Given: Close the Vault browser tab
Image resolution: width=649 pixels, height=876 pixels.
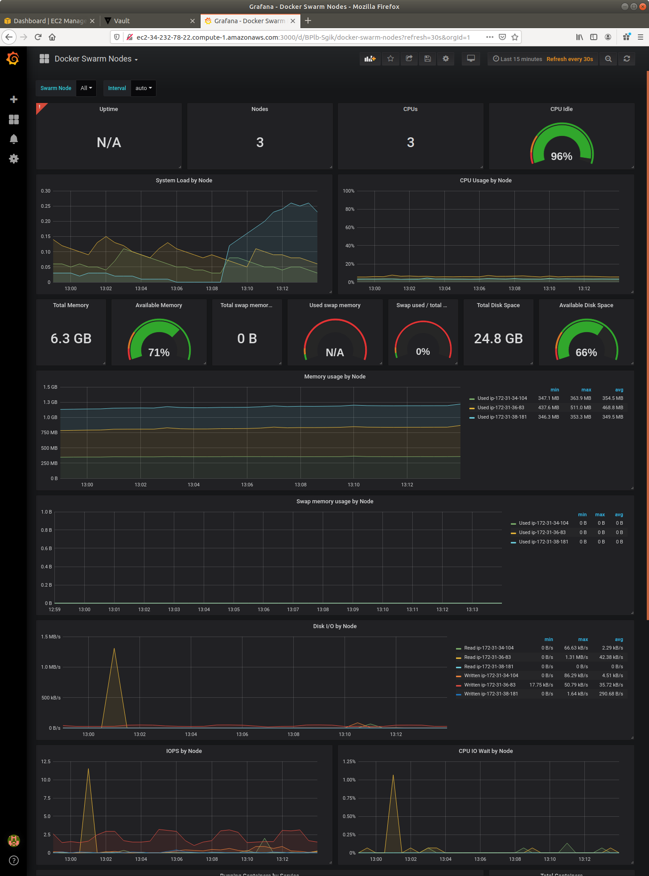Looking at the screenshot, I should (193, 21).
